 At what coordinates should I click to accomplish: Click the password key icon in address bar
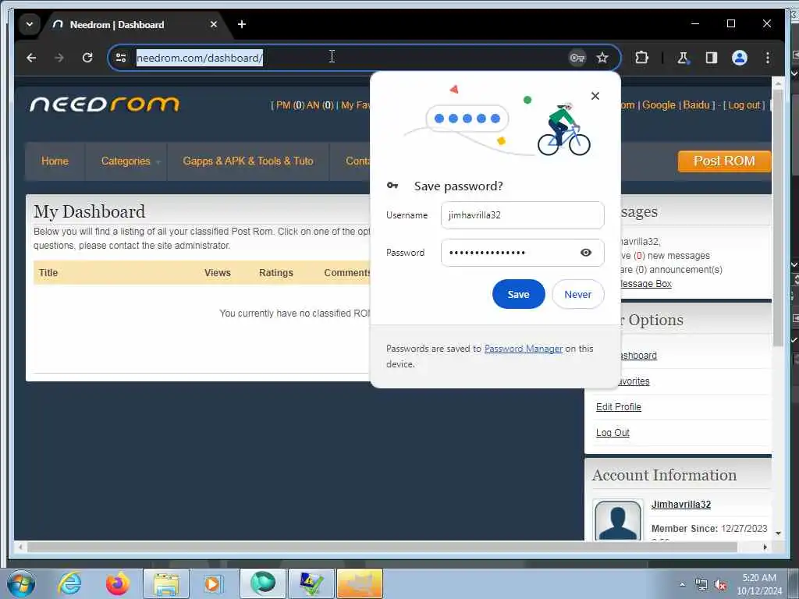click(577, 58)
